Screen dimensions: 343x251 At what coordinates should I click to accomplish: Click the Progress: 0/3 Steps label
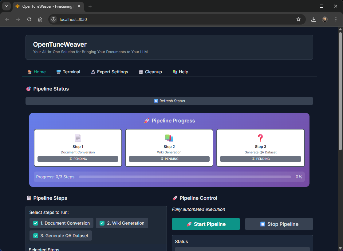click(55, 177)
